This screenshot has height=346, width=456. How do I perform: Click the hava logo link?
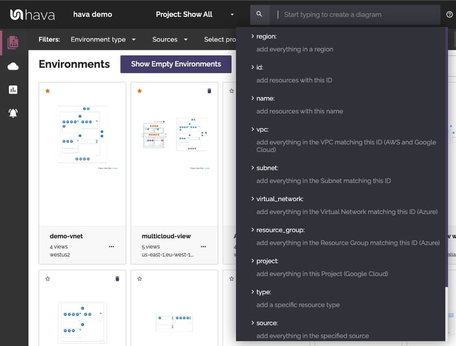(x=33, y=14)
